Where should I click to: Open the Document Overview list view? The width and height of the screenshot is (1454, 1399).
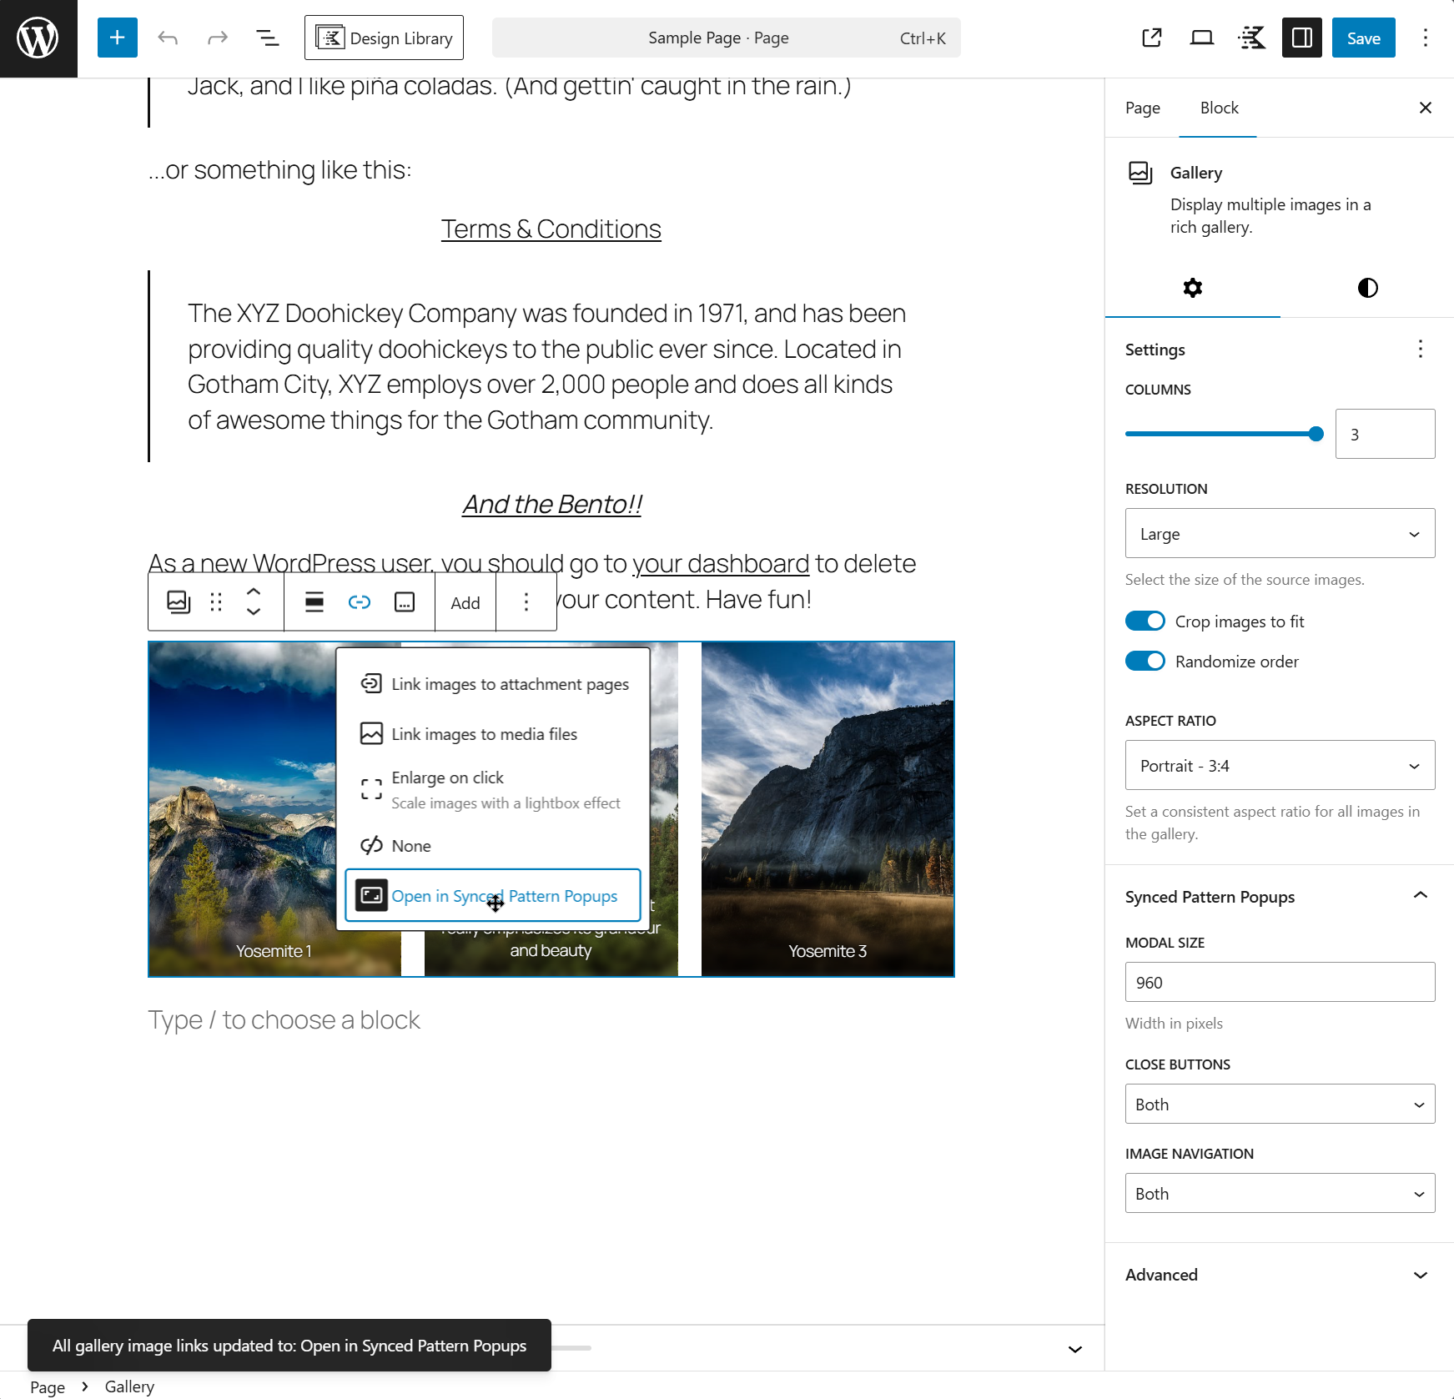click(267, 38)
